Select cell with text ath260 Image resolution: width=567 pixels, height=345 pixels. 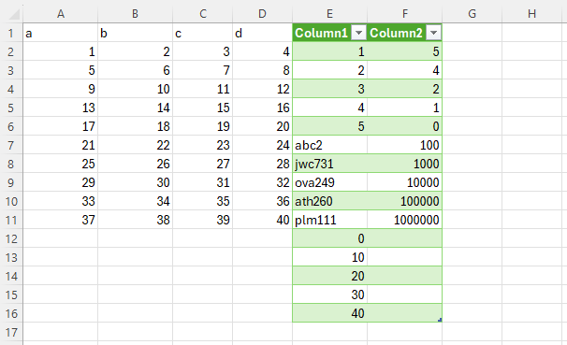329,201
